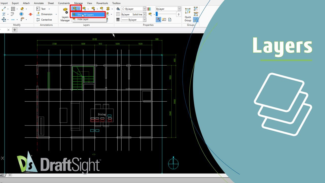Click the Dimension tool icon
Viewport: 325px width, 183px height.
[38, 14]
